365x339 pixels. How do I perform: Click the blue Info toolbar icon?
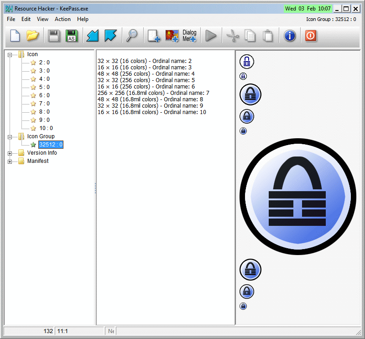(290, 36)
